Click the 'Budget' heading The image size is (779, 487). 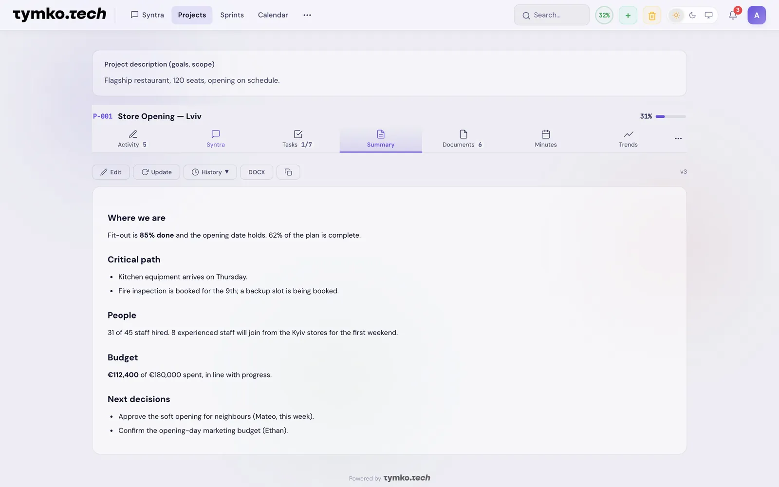(x=123, y=357)
